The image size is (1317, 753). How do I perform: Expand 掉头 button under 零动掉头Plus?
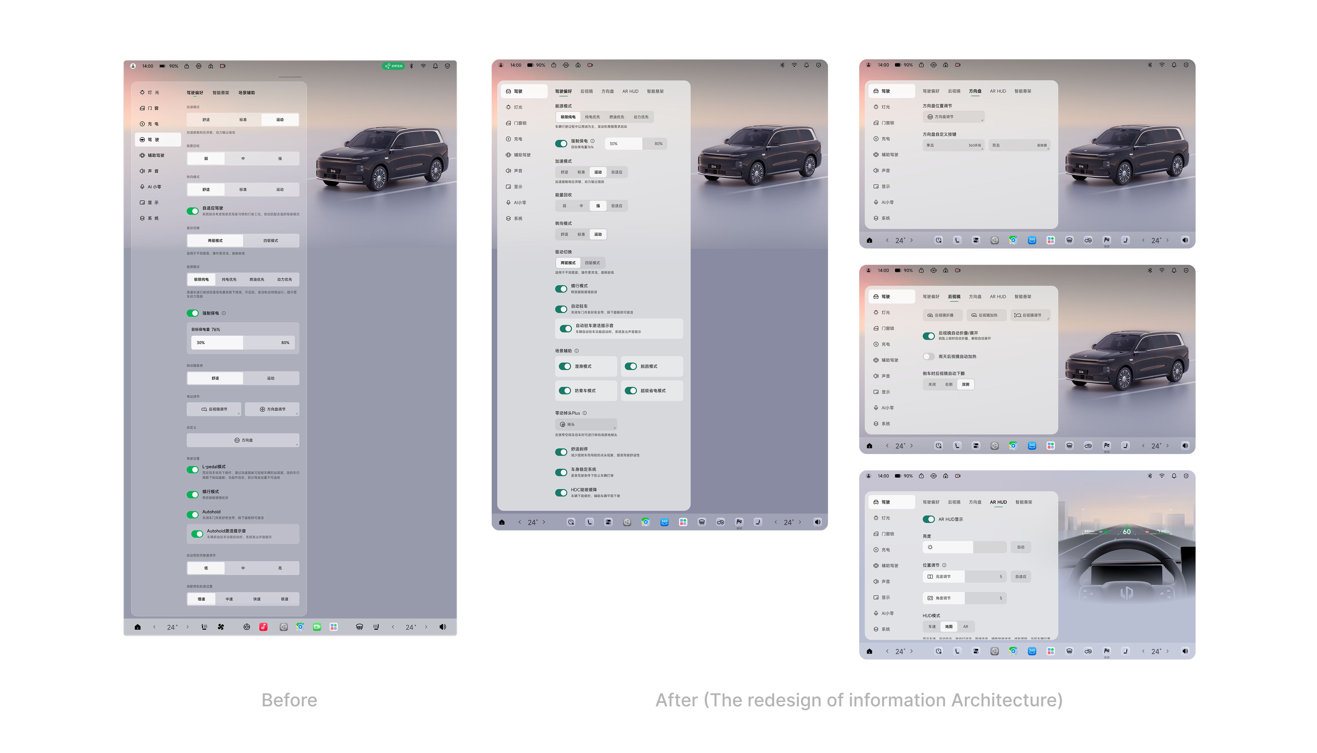click(586, 424)
